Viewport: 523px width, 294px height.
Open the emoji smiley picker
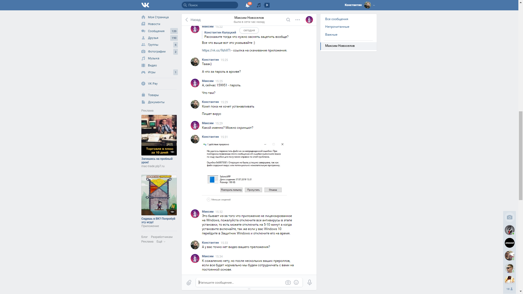(296, 283)
